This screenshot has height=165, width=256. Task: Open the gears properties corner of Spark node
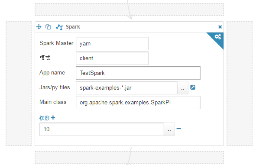click(x=217, y=36)
